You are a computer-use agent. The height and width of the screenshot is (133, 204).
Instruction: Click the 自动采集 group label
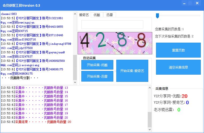[x=89, y=58]
